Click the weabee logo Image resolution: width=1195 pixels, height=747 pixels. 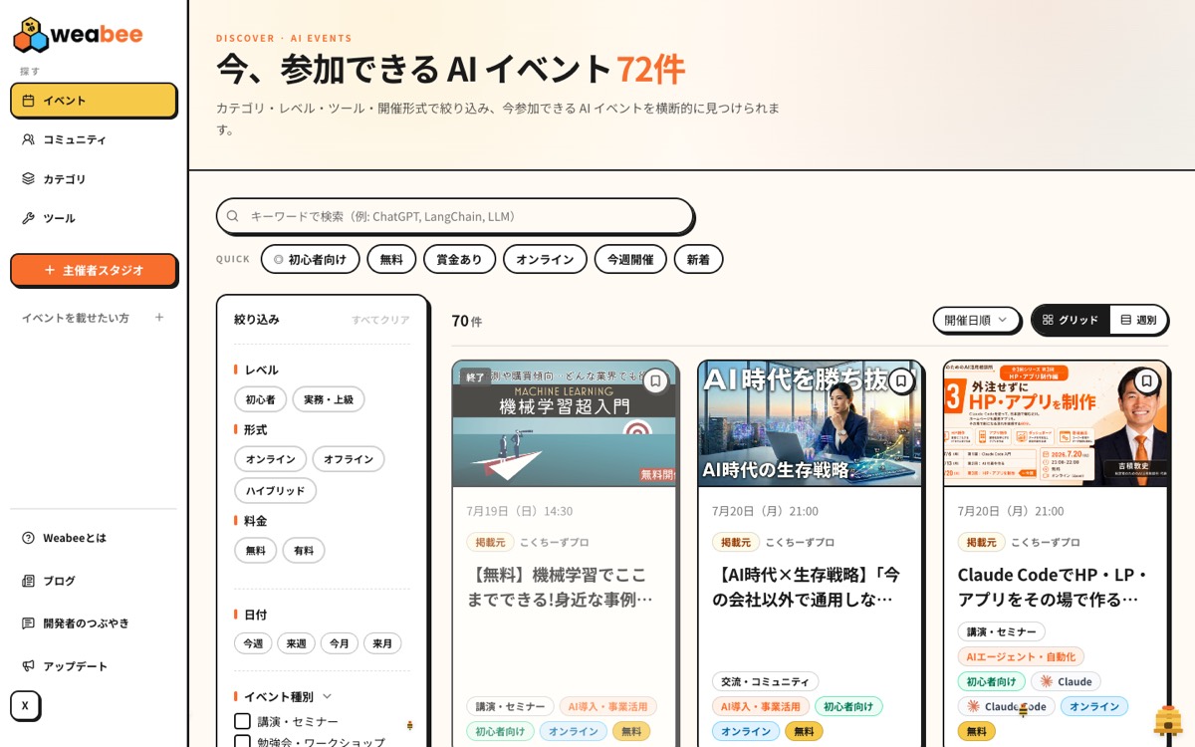78,35
